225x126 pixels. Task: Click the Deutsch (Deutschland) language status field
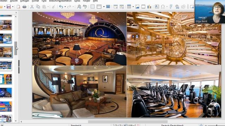pos(172,125)
